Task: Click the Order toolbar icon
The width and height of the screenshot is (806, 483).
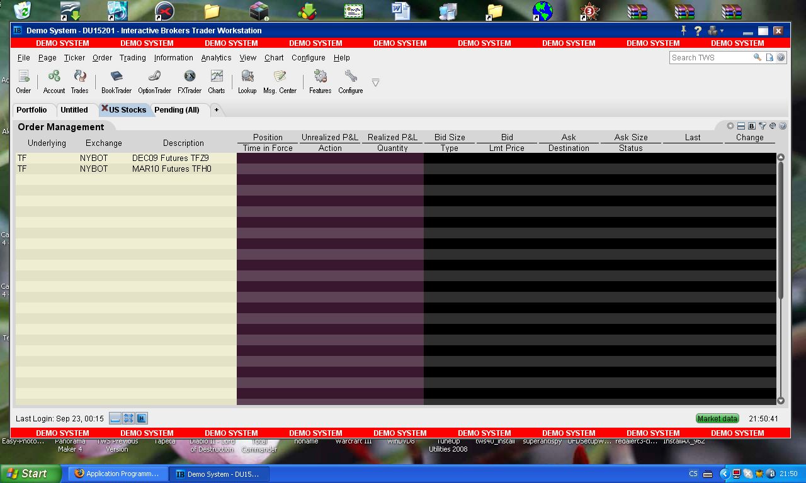Action: [23, 82]
